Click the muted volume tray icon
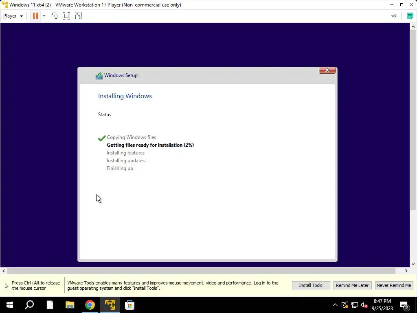Image resolution: width=417 pixels, height=313 pixels. tap(364, 305)
